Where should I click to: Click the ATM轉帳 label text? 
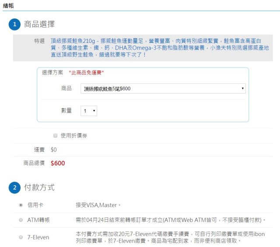coord(38,220)
